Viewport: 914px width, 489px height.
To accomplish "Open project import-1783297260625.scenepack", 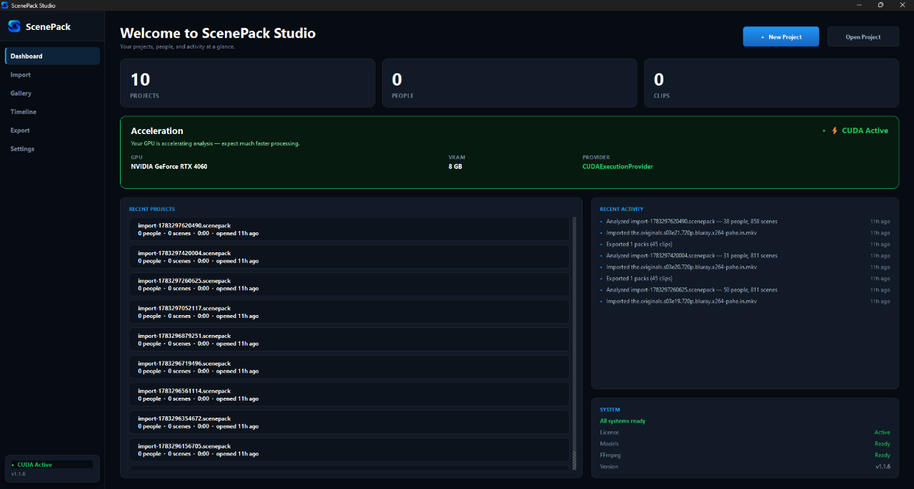I will (349, 284).
